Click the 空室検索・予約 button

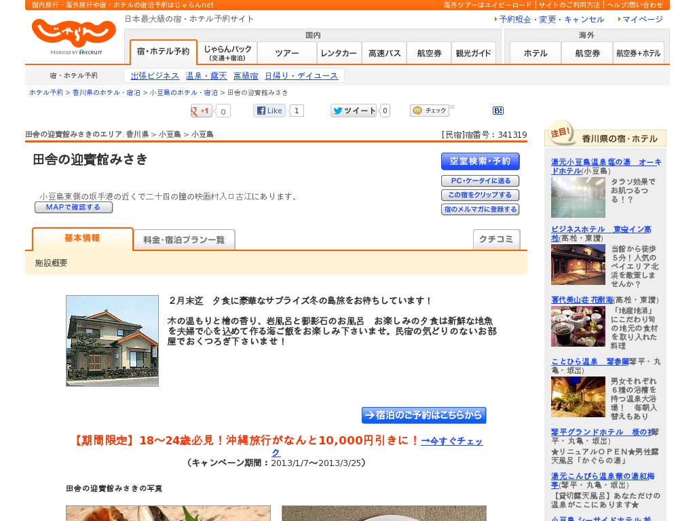[480, 161]
